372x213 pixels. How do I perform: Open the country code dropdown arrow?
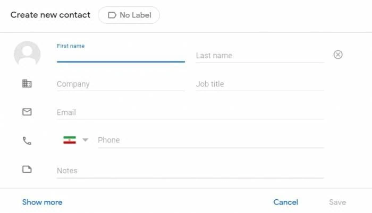pos(85,140)
